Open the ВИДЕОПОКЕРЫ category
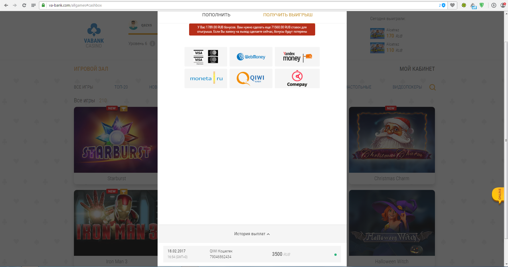This screenshot has width=508, height=267. 407,87
